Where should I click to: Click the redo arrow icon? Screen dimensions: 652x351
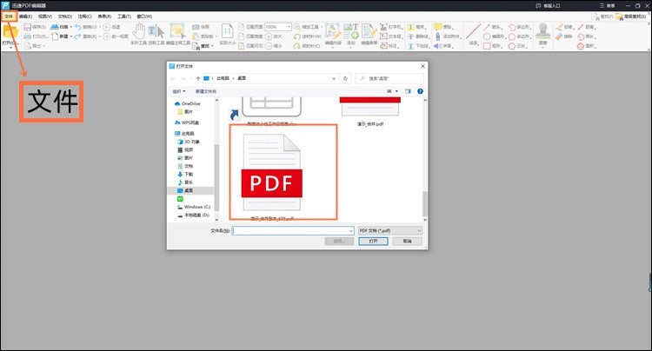point(77,36)
